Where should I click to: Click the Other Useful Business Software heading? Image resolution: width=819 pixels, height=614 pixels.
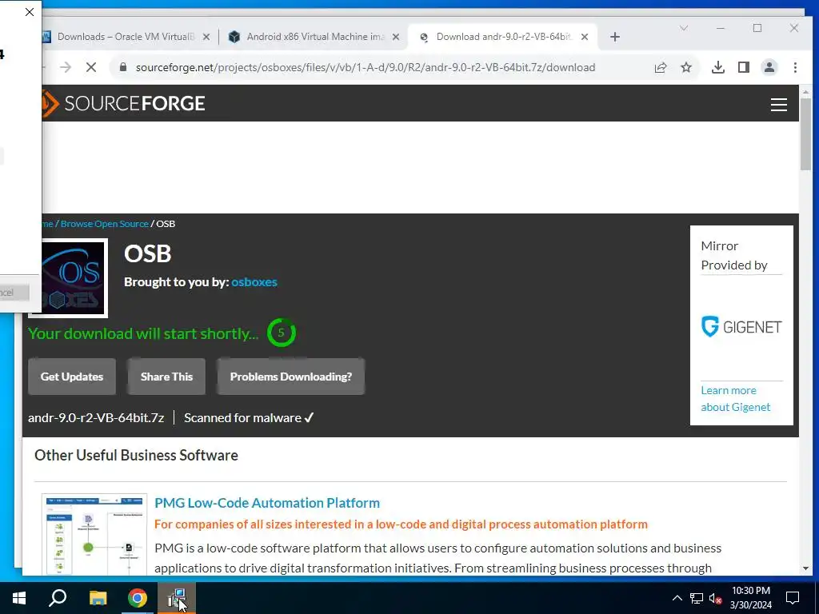[136, 455]
